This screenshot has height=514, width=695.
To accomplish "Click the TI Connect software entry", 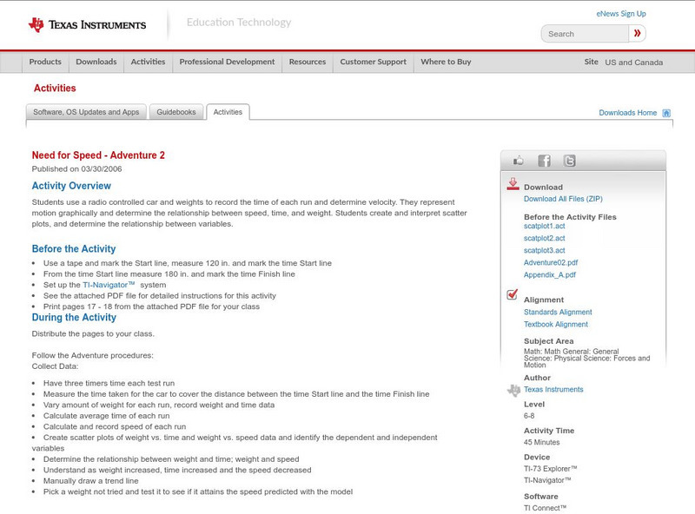I will [x=546, y=508].
